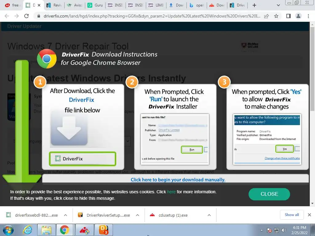Click the address bar URL

[x=152, y=16]
